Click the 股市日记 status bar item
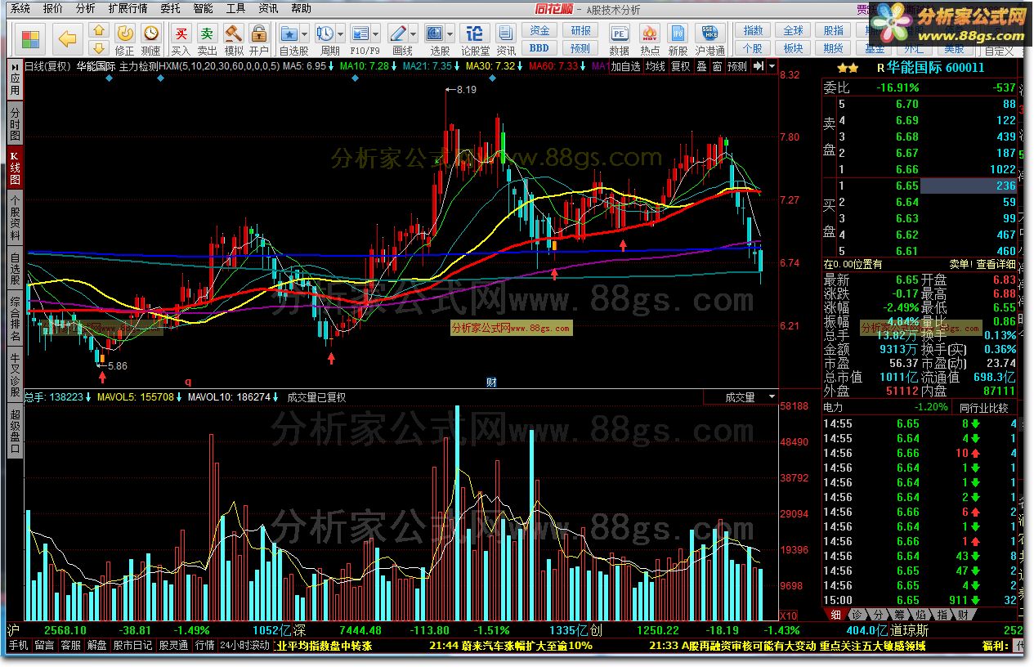Image resolution: width=1034 pixels, height=667 pixels. [x=132, y=645]
